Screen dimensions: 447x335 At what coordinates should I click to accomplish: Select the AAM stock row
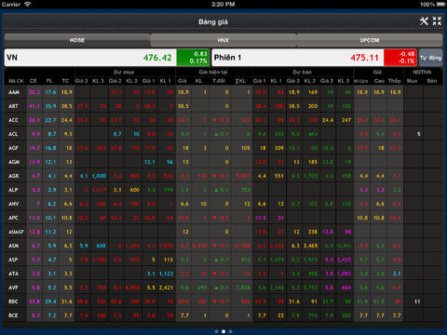(x=223, y=92)
